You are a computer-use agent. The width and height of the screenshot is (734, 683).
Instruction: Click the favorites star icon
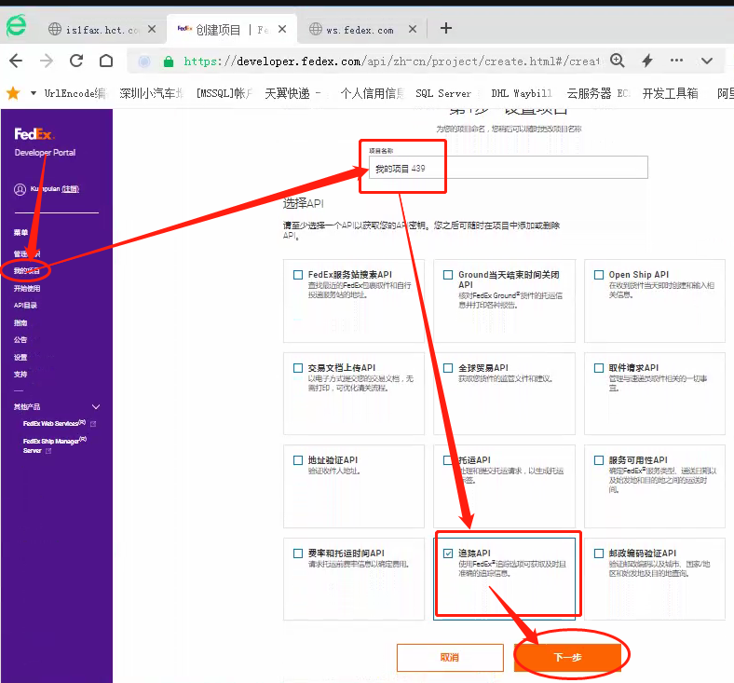point(13,93)
